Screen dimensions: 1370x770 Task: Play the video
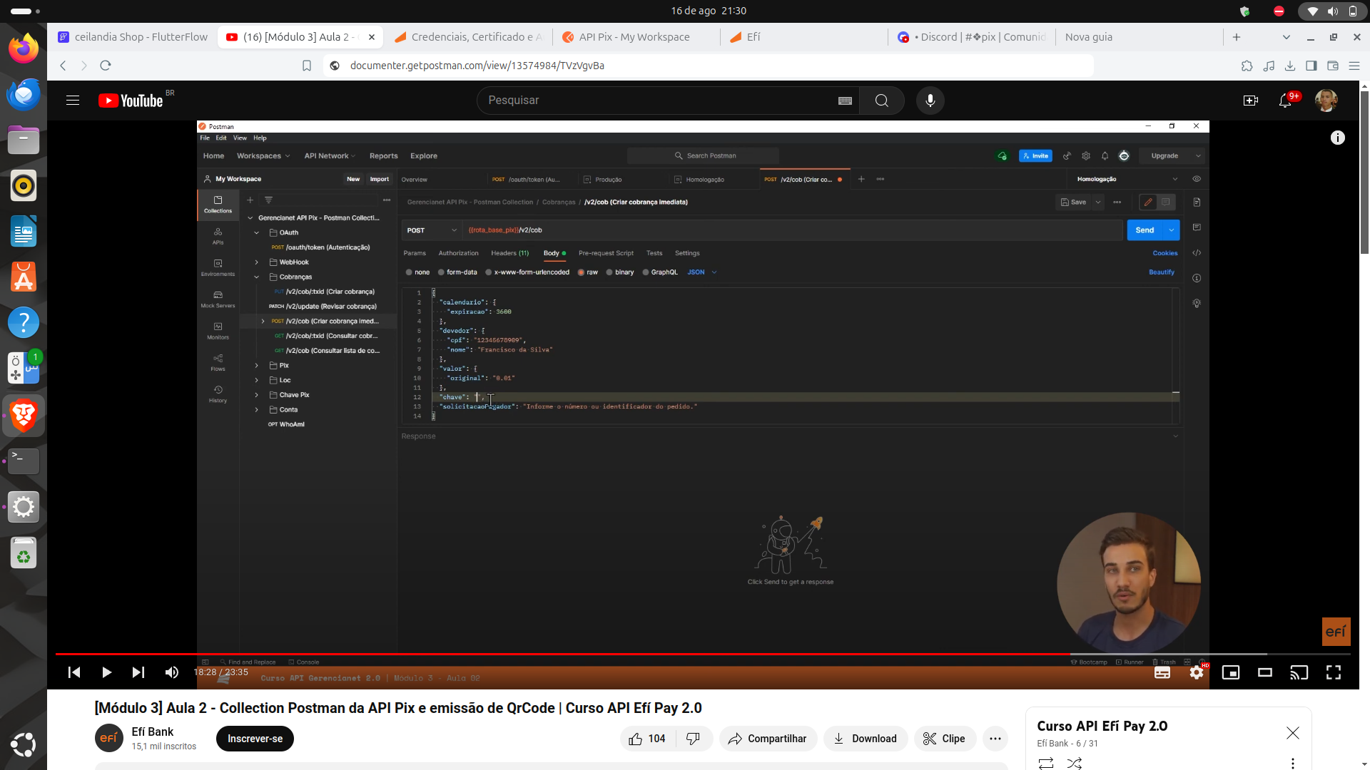click(106, 672)
